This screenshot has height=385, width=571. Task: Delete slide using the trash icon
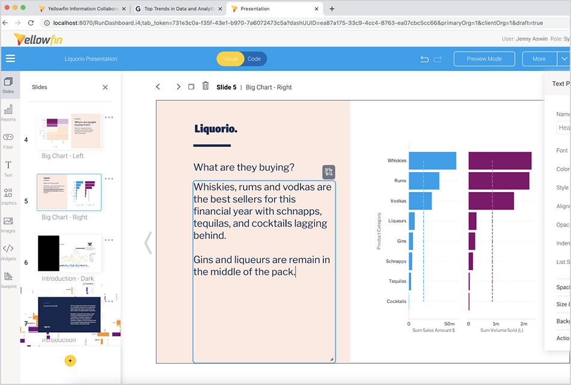(x=206, y=87)
